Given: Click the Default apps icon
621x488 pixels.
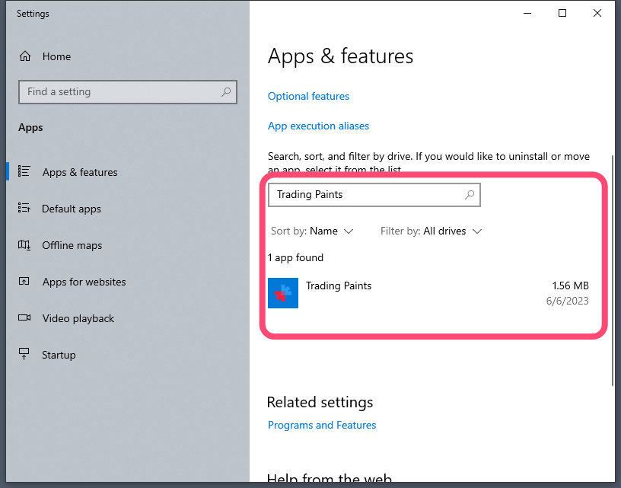Looking at the screenshot, I should tap(24, 209).
